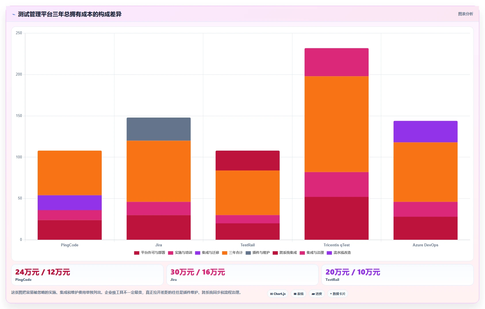
Task: Select the purple segment in the PingCode bar
Action: [70, 203]
